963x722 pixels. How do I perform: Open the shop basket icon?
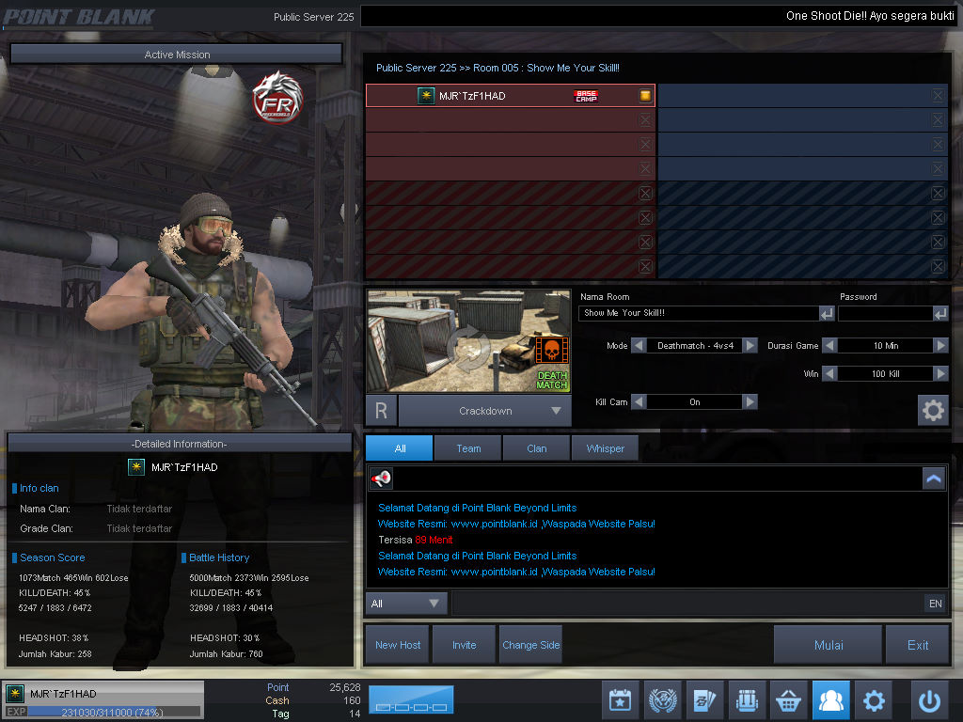tap(789, 699)
